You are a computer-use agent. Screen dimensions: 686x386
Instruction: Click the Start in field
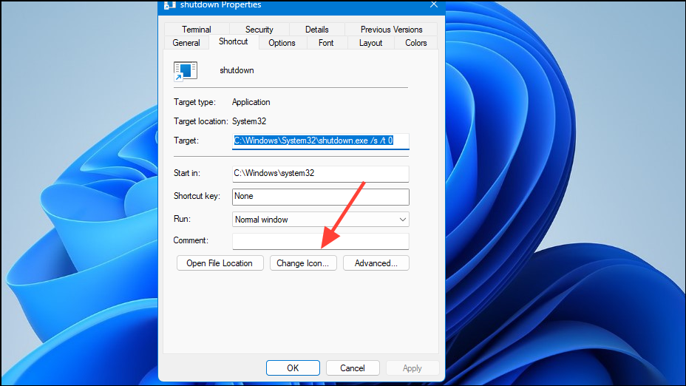pos(320,173)
